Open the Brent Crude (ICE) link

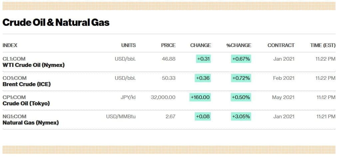pyautogui.click(x=27, y=84)
